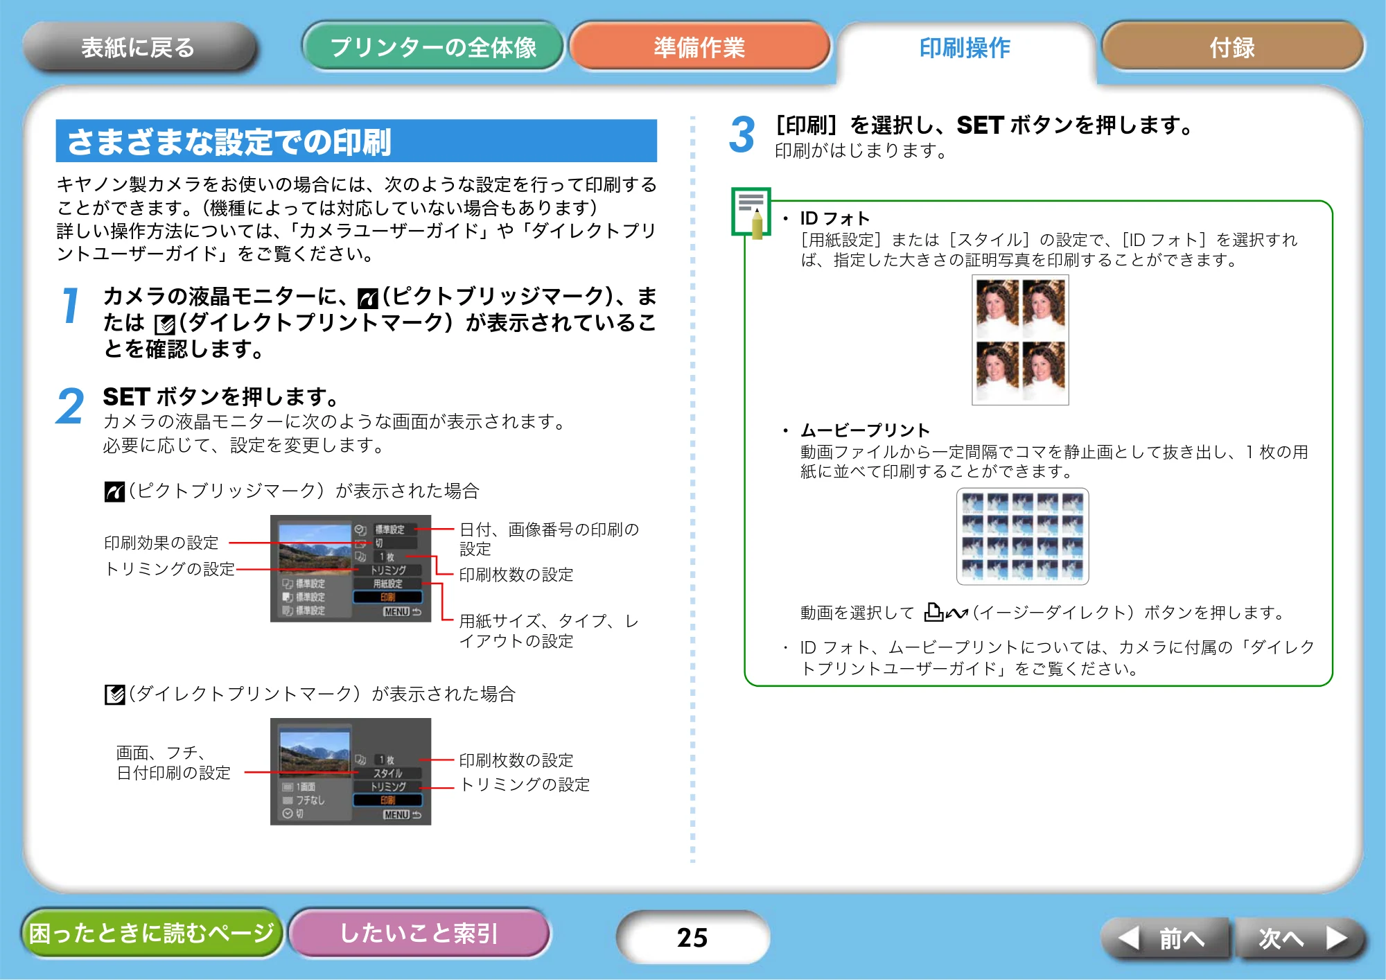The image size is (1386, 980).
Task: Click the step 2 heading 'SET ボタンを押します。'
Action: coord(221,396)
